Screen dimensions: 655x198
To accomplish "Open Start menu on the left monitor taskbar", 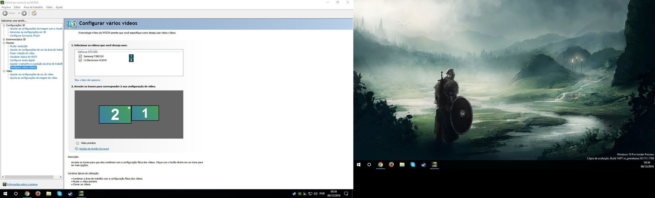I will 5,194.
